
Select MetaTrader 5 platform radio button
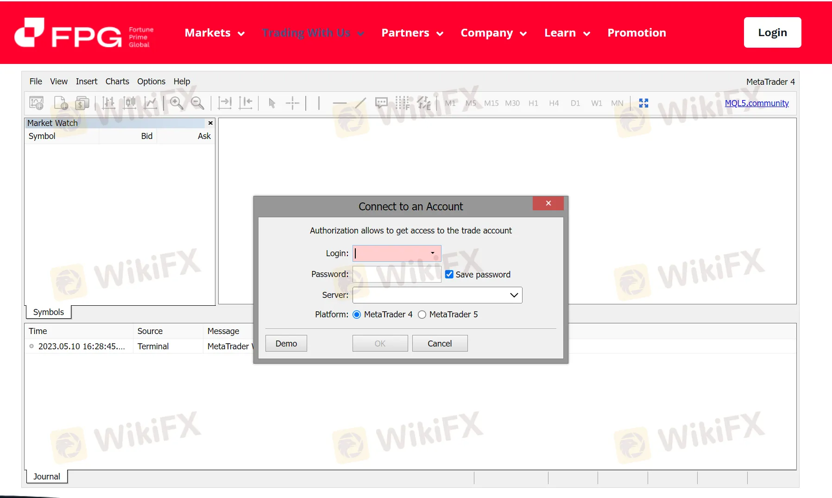tap(422, 315)
